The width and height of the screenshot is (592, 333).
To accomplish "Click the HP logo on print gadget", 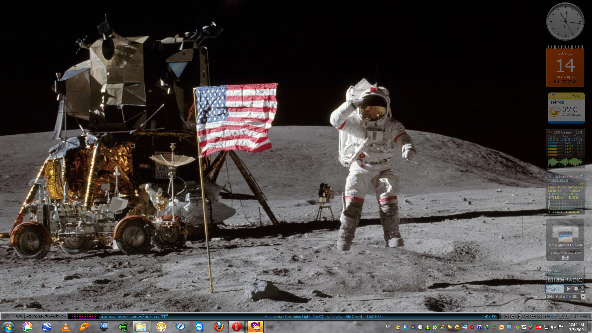I will [x=565, y=257].
